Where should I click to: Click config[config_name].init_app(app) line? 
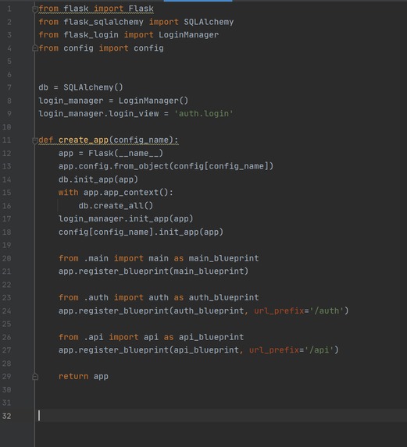click(x=141, y=232)
